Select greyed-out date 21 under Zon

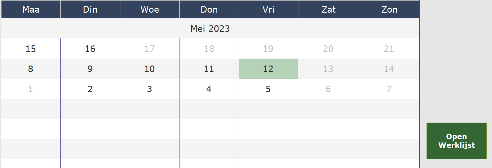pos(389,49)
